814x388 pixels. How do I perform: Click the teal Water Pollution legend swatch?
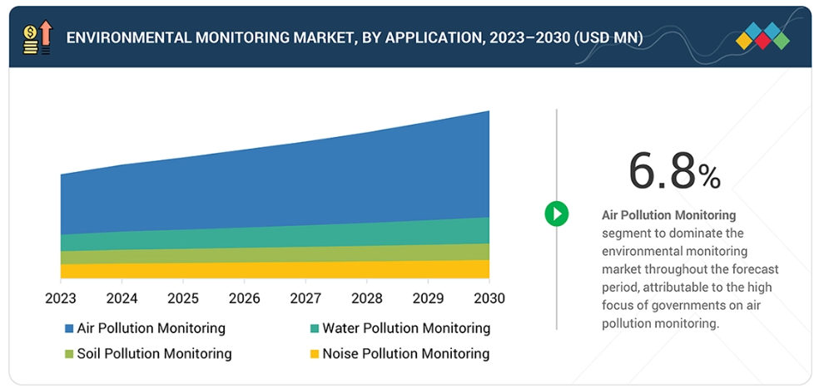click(315, 328)
